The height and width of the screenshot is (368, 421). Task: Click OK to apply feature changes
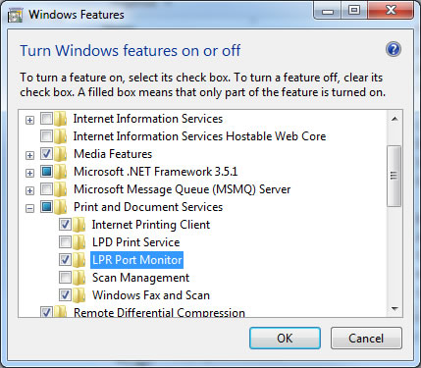coord(285,338)
